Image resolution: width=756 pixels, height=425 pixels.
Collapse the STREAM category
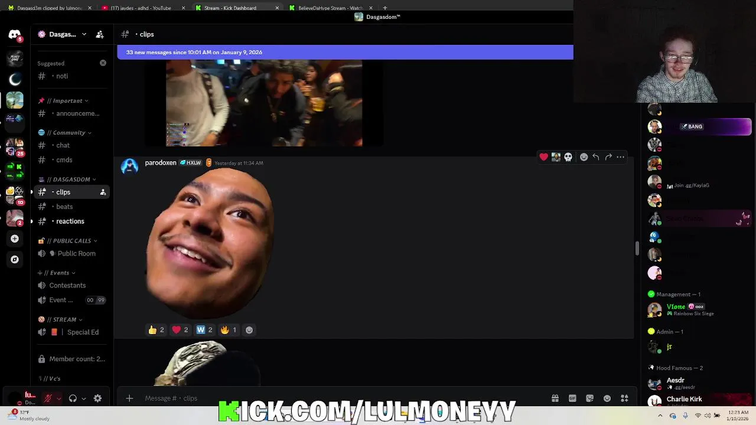click(60, 319)
